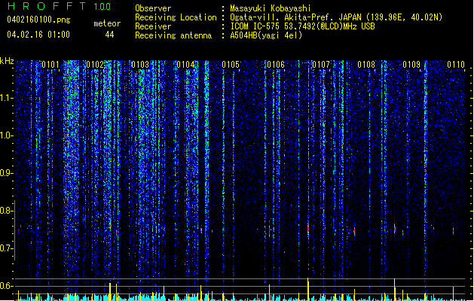Click the 1.0 kHz frequency tick label

point(6,135)
